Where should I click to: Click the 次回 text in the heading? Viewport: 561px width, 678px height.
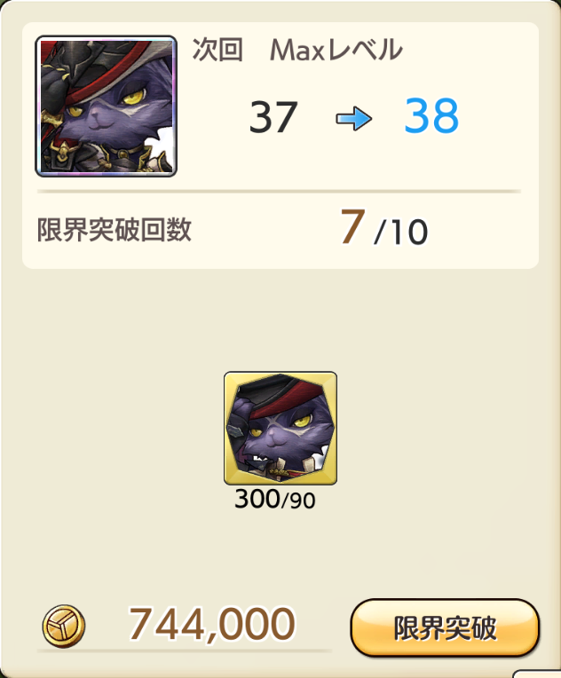tap(217, 50)
